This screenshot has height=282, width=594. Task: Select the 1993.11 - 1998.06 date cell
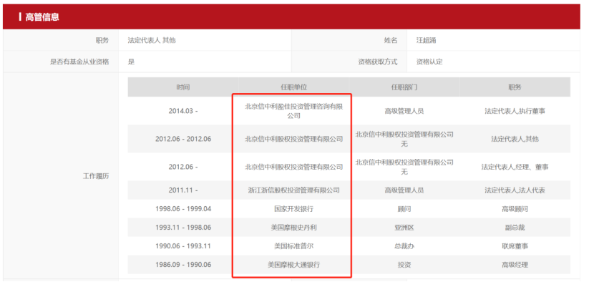[183, 228]
